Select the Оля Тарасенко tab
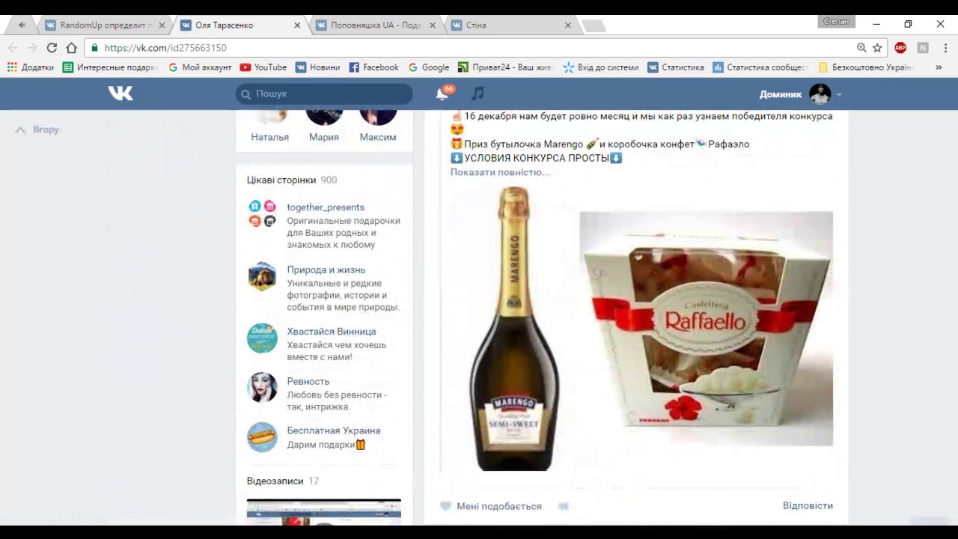The image size is (958, 539). point(239,25)
